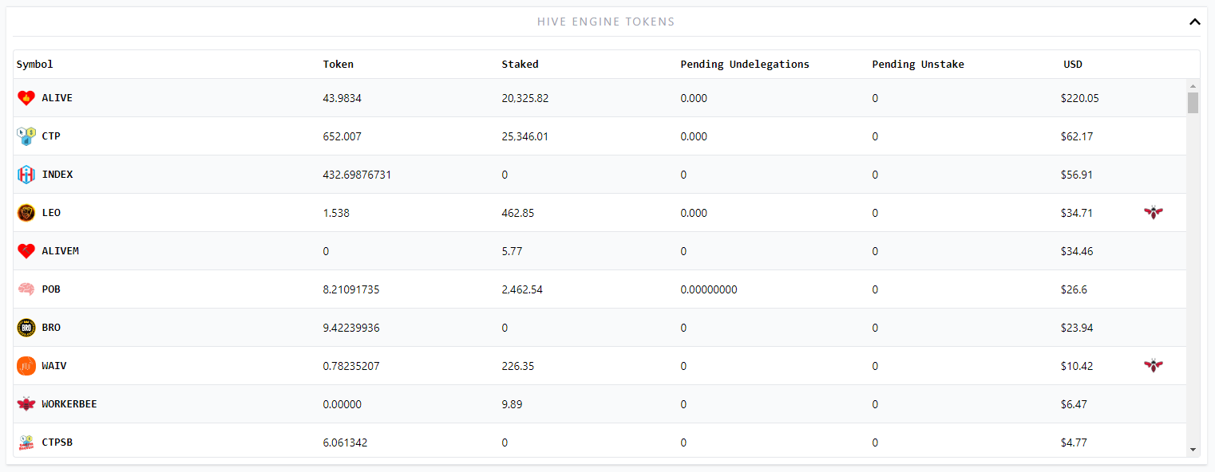This screenshot has width=1215, height=472.
Task: Select the WAIV symbol name
Action: 54,366
